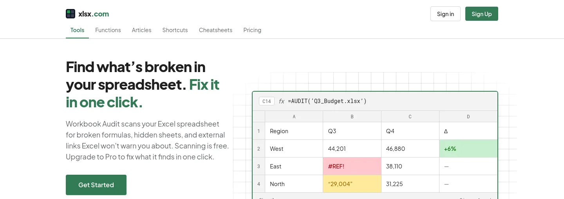
Task: View the Pricing tab
Action: click(252, 30)
